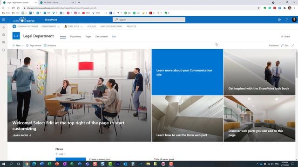Click the SharePoint Maven logo
This screenshot has width=298, height=167.
(x=24, y=19)
